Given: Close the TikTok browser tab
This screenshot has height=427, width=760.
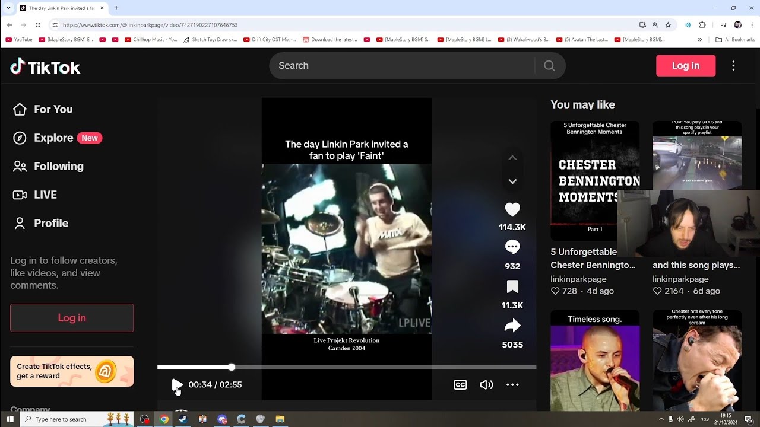Looking at the screenshot, I should (102, 8).
